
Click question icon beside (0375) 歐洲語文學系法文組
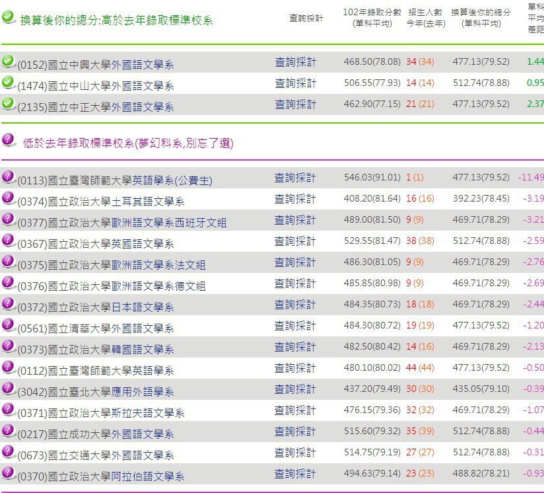pyautogui.click(x=8, y=262)
